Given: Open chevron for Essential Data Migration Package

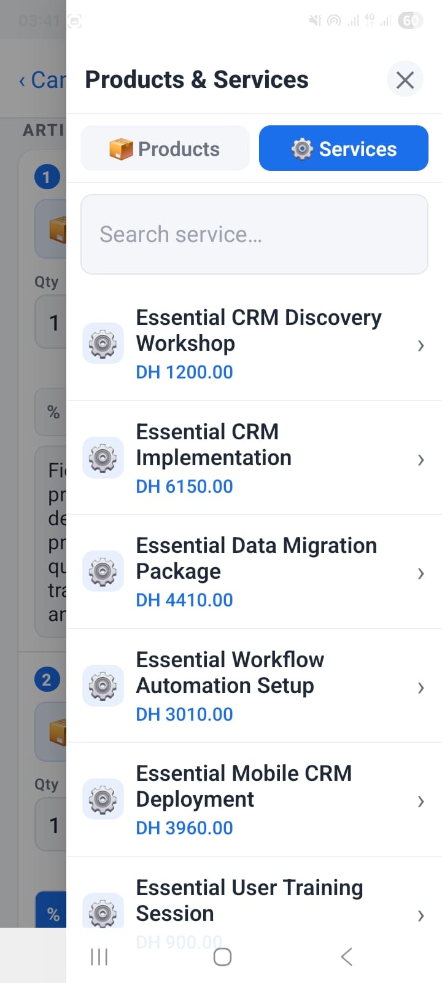Looking at the screenshot, I should [421, 573].
